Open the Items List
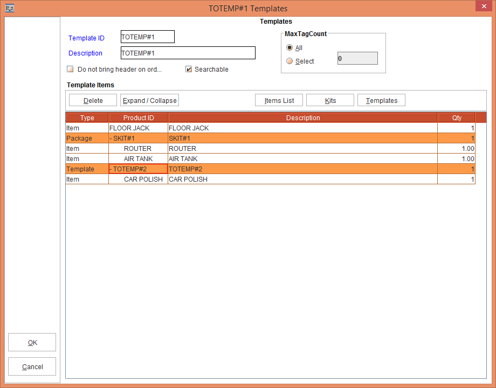The image size is (496, 388). click(279, 100)
